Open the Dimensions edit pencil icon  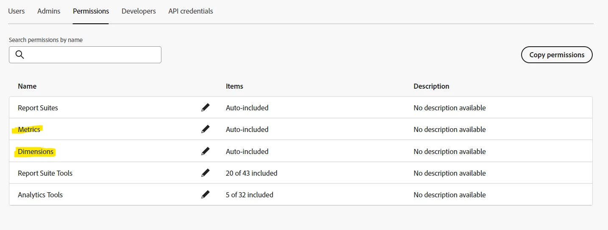coord(205,151)
